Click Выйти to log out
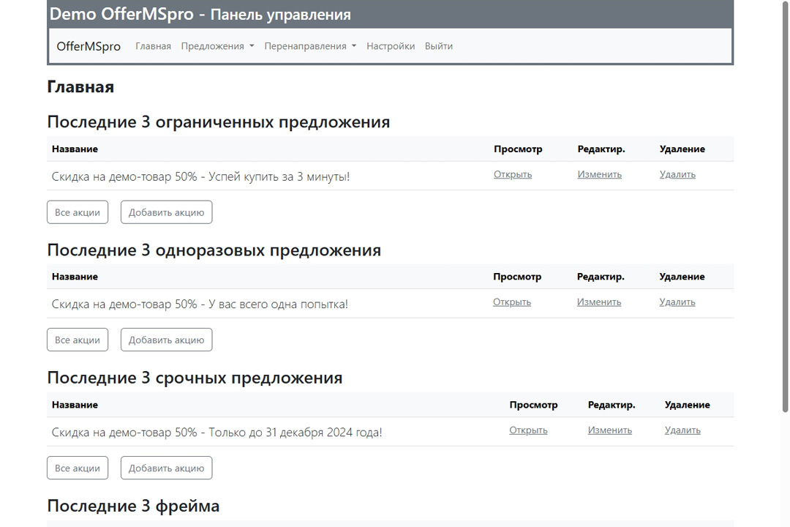Viewport: 790px width, 527px height. [x=438, y=46]
